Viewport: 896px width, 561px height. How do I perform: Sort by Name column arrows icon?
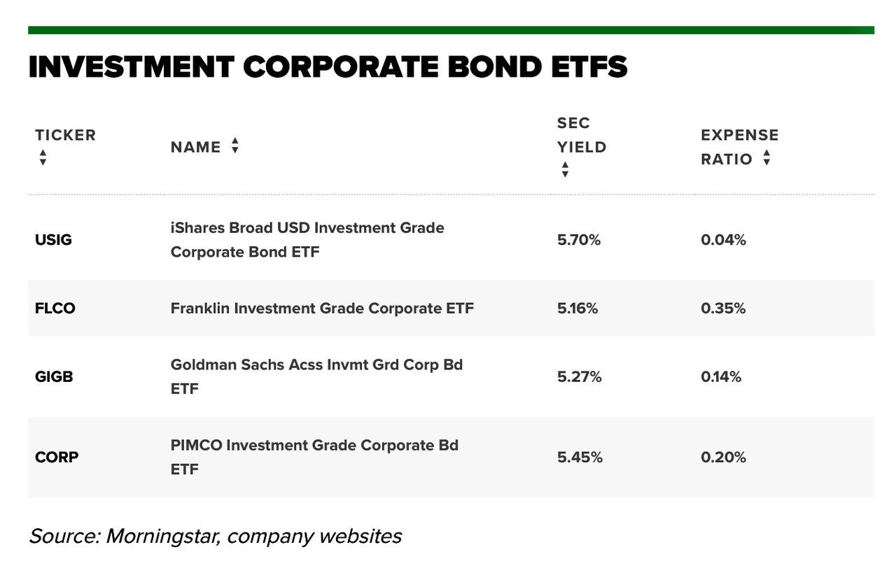pos(235,145)
